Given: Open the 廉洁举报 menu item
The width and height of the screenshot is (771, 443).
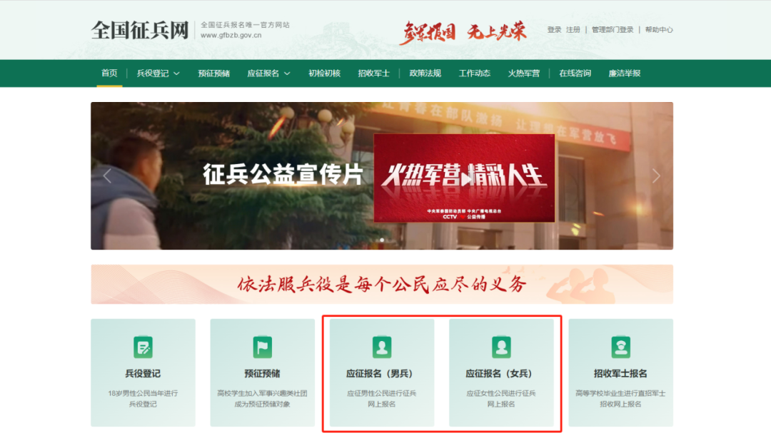Looking at the screenshot, I should [x=626, y=73].
